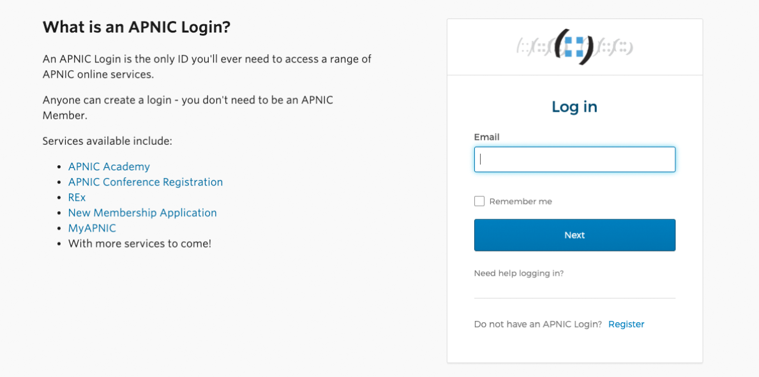Click the 'Log in' form title
Viewport: 759px width, 377px height.
(x=575, y=107)
